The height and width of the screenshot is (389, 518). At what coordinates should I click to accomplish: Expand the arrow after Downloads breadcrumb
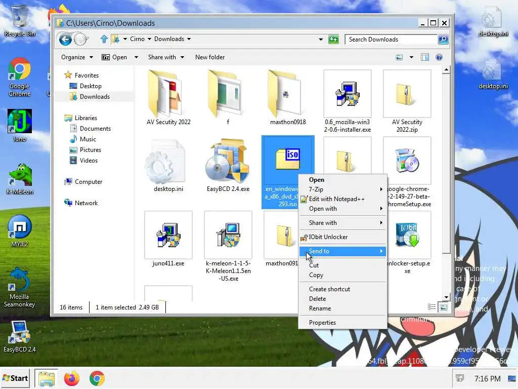pos(189,39)
